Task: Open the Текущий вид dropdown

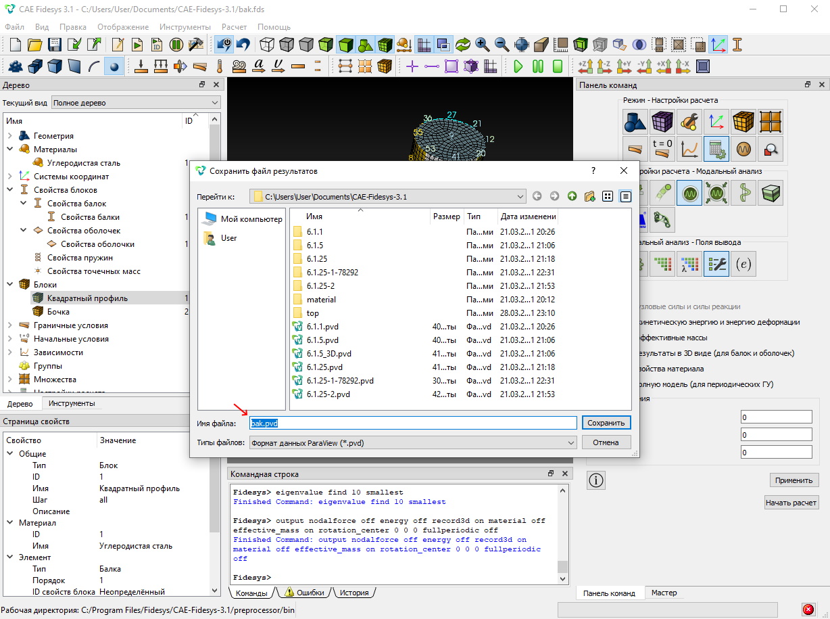Action: pyautogui.click(x=137, y=103)
